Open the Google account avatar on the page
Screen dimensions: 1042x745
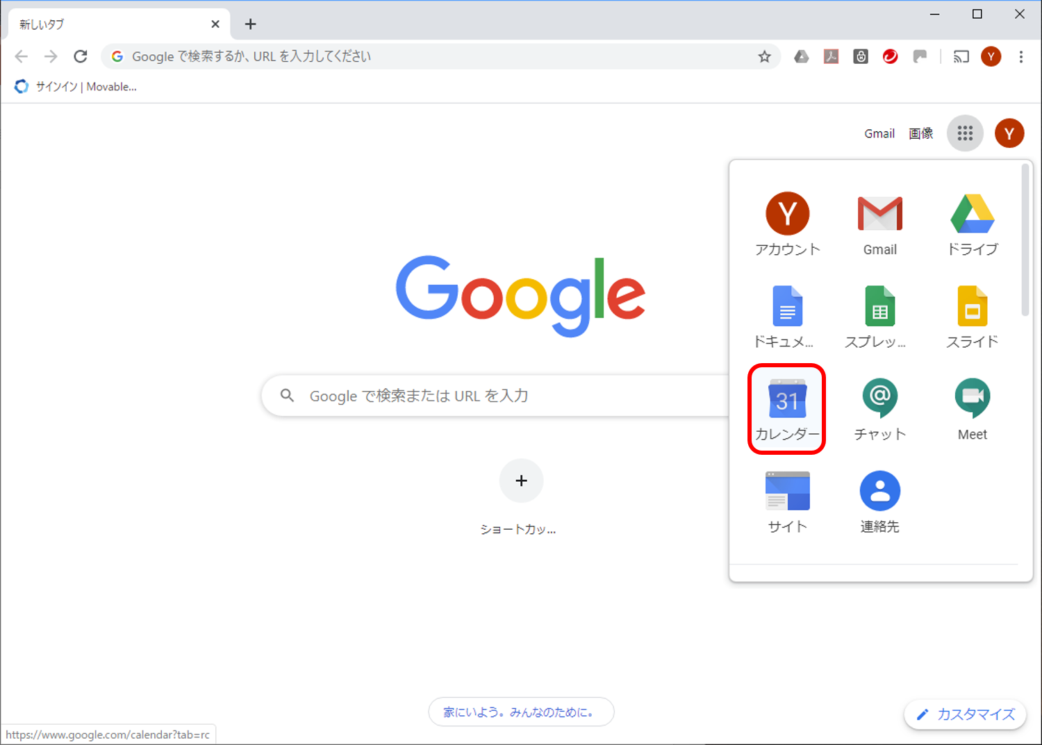point(1009,133)
